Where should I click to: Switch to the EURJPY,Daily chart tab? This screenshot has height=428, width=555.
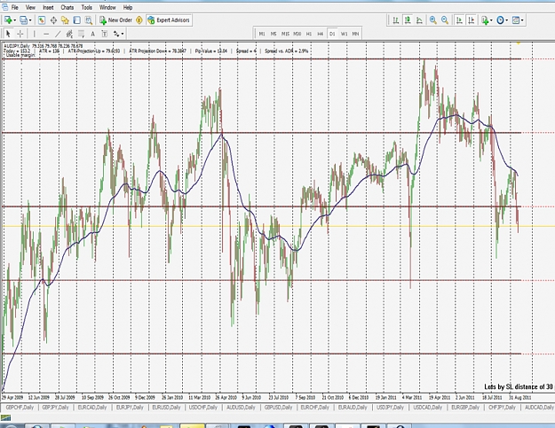130,407
